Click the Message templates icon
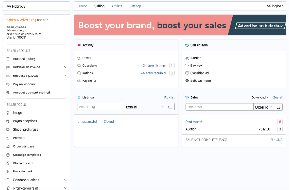The width and height of the screenshot is (290, 190). pos(8,155)
